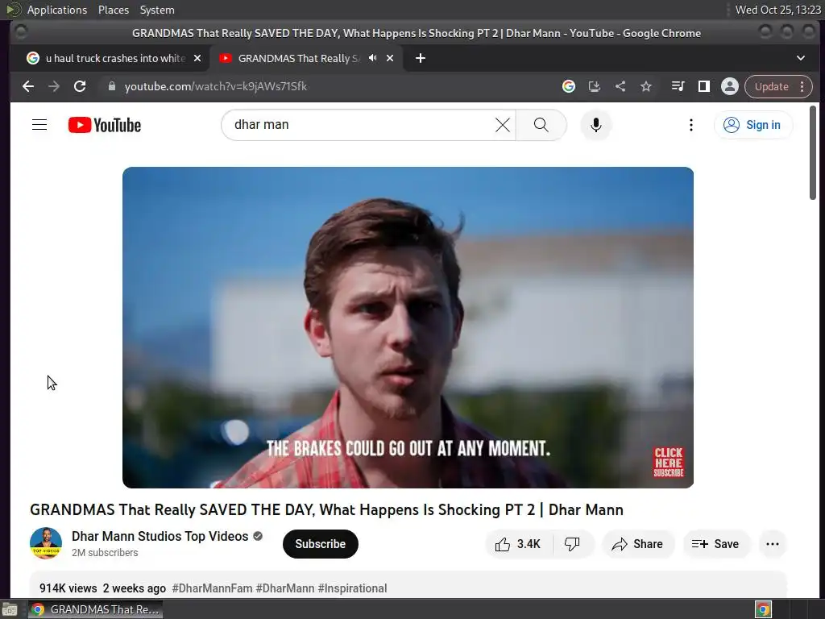
Task: Click the video player to pause
Action: coord(408,327)
